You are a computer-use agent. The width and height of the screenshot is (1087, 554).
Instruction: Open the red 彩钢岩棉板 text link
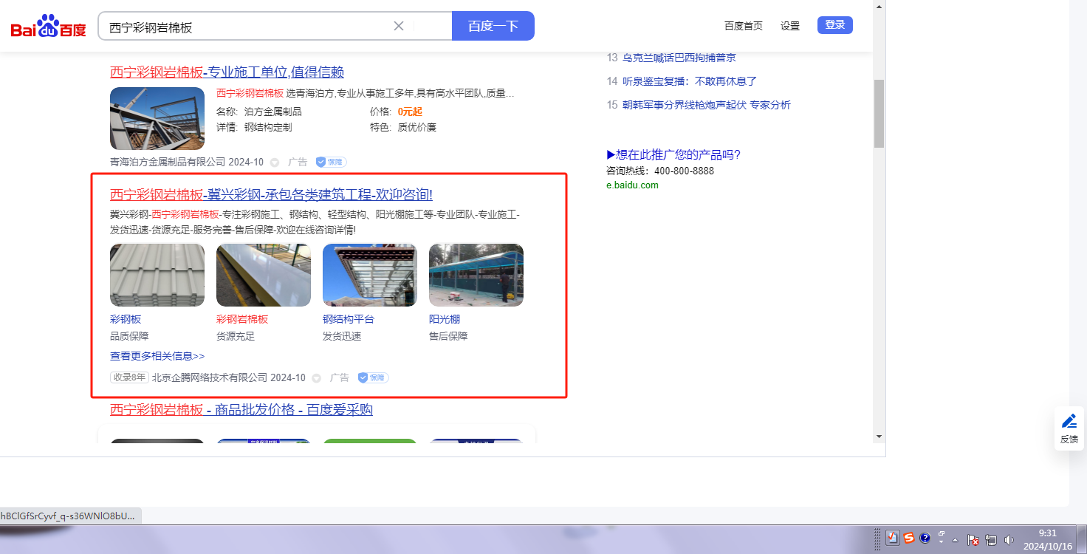(242, 319)
